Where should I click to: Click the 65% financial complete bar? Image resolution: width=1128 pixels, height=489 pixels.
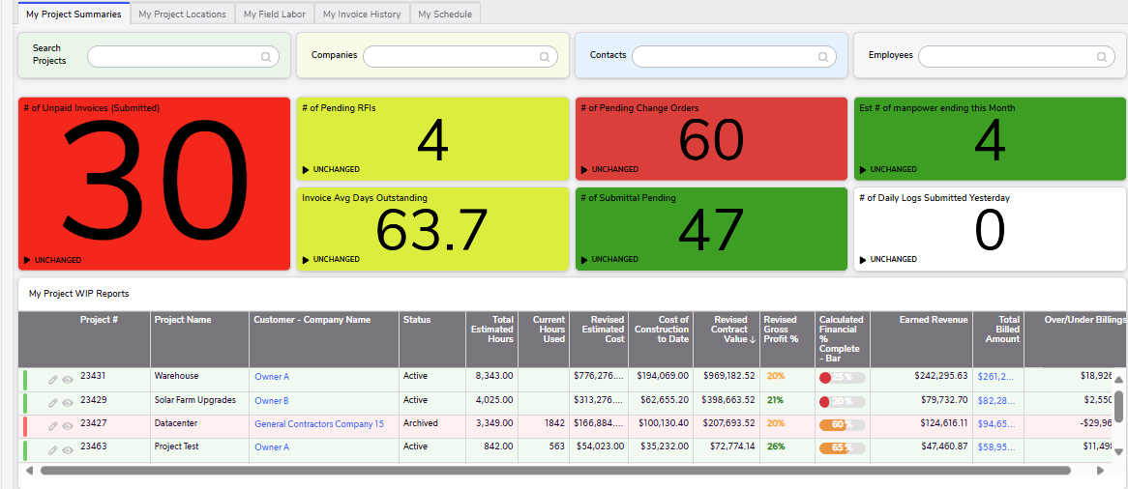842,448
